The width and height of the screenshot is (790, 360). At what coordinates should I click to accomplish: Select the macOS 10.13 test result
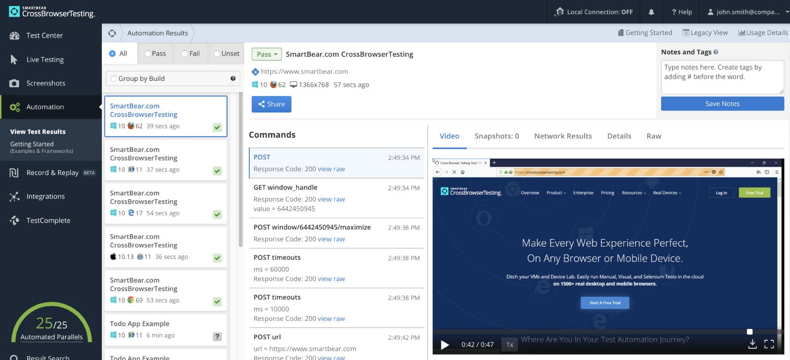tap(165, 247)
